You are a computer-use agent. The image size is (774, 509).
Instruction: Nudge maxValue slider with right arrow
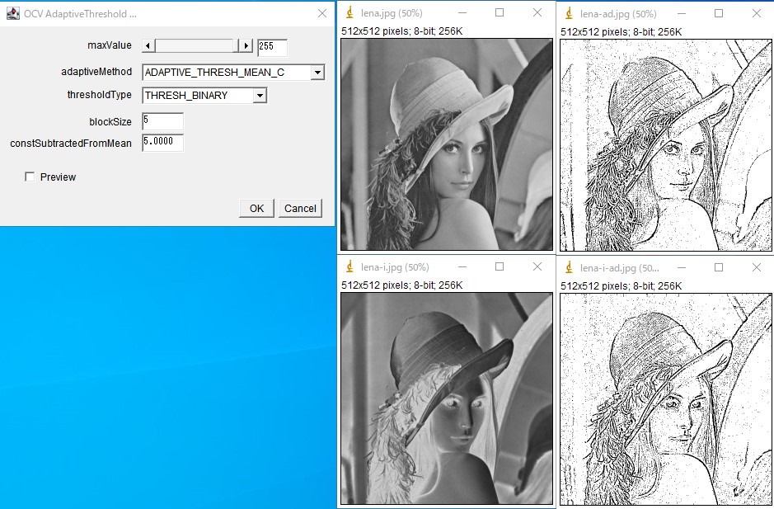pyautogui.click(x=246, y=46)
